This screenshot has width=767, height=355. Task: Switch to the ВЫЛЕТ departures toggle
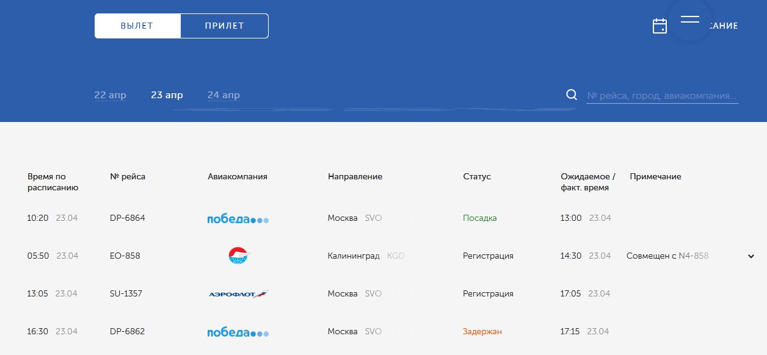click(x=137, y=26)
